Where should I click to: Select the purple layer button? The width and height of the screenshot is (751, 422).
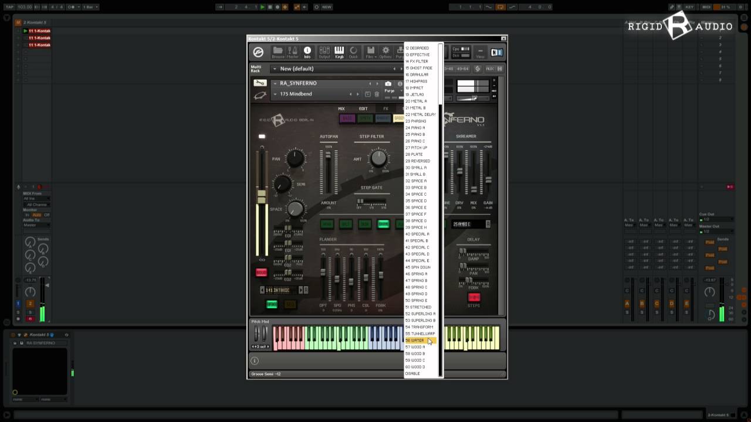pyautogui.click(x=347, y=118)
